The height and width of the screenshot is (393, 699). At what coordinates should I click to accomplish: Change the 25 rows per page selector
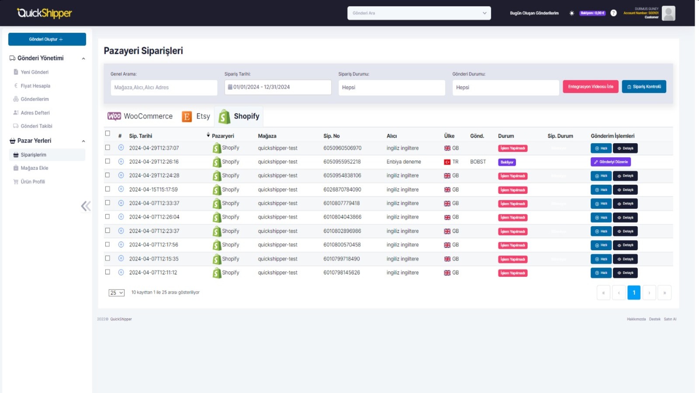point(117,293)
